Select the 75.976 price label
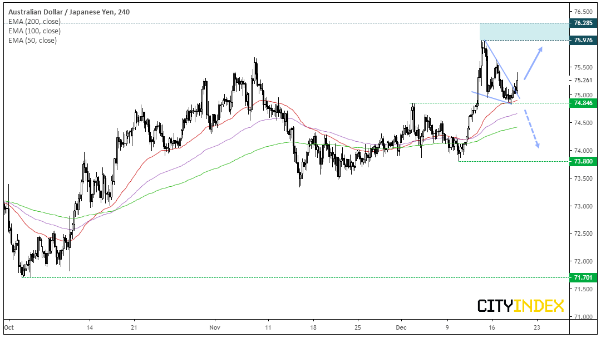The height and width of the screenshot is (338, 601). (x=583, y=40)
